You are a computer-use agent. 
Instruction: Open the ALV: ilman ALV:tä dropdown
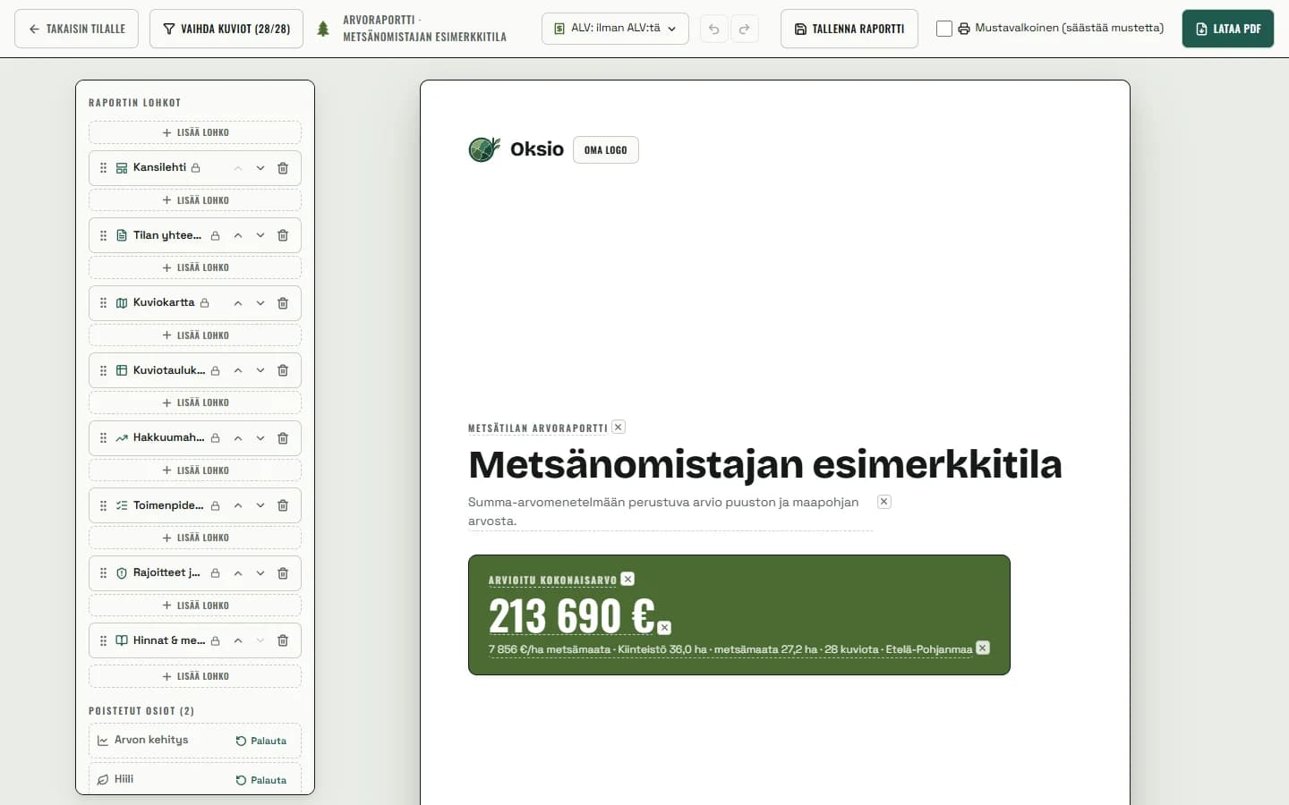[x=615, y=29]
